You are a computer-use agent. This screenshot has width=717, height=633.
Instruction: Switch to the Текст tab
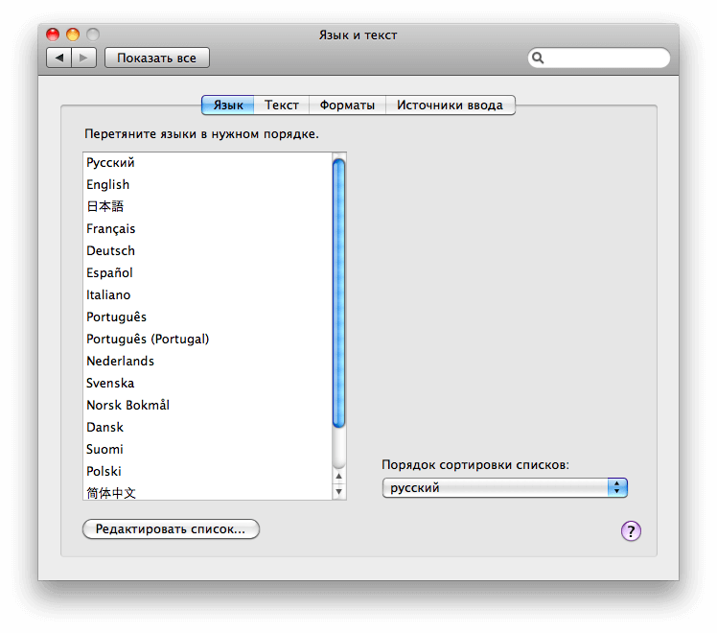pyautogui.click(x=282, y=105)
